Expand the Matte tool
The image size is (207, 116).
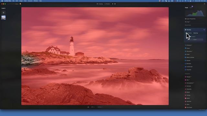point(187,98)
